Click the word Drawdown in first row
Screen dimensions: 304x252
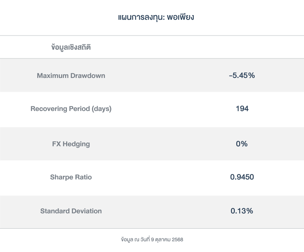pos(88,76)
